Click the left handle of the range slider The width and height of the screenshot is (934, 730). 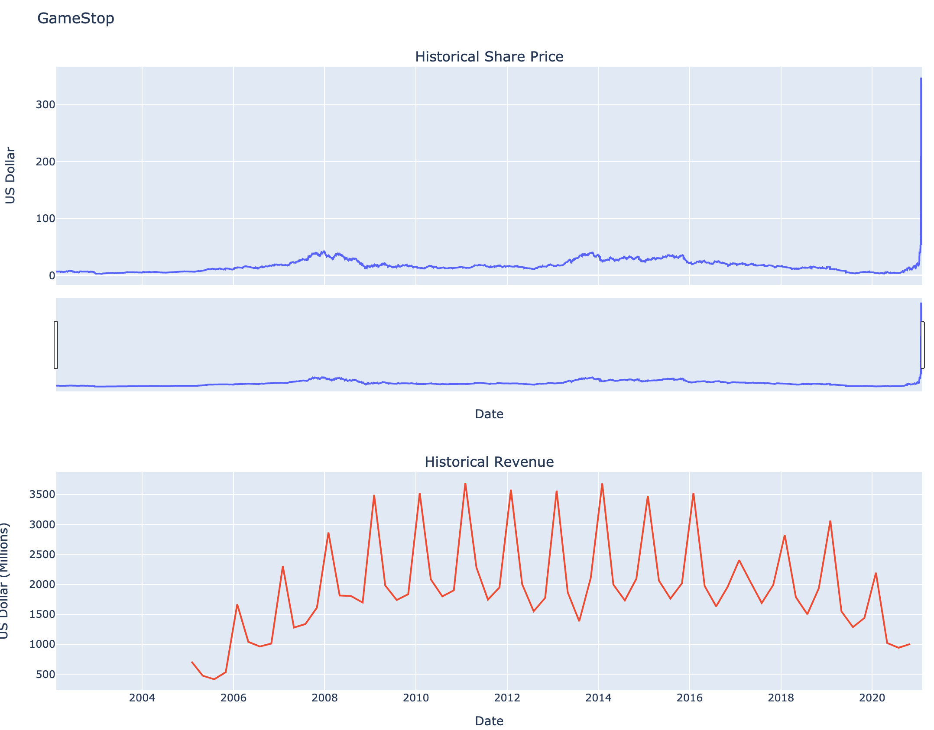tap(56, 345)
